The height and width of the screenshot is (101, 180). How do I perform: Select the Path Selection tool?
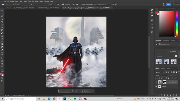(x=2, y=58)
